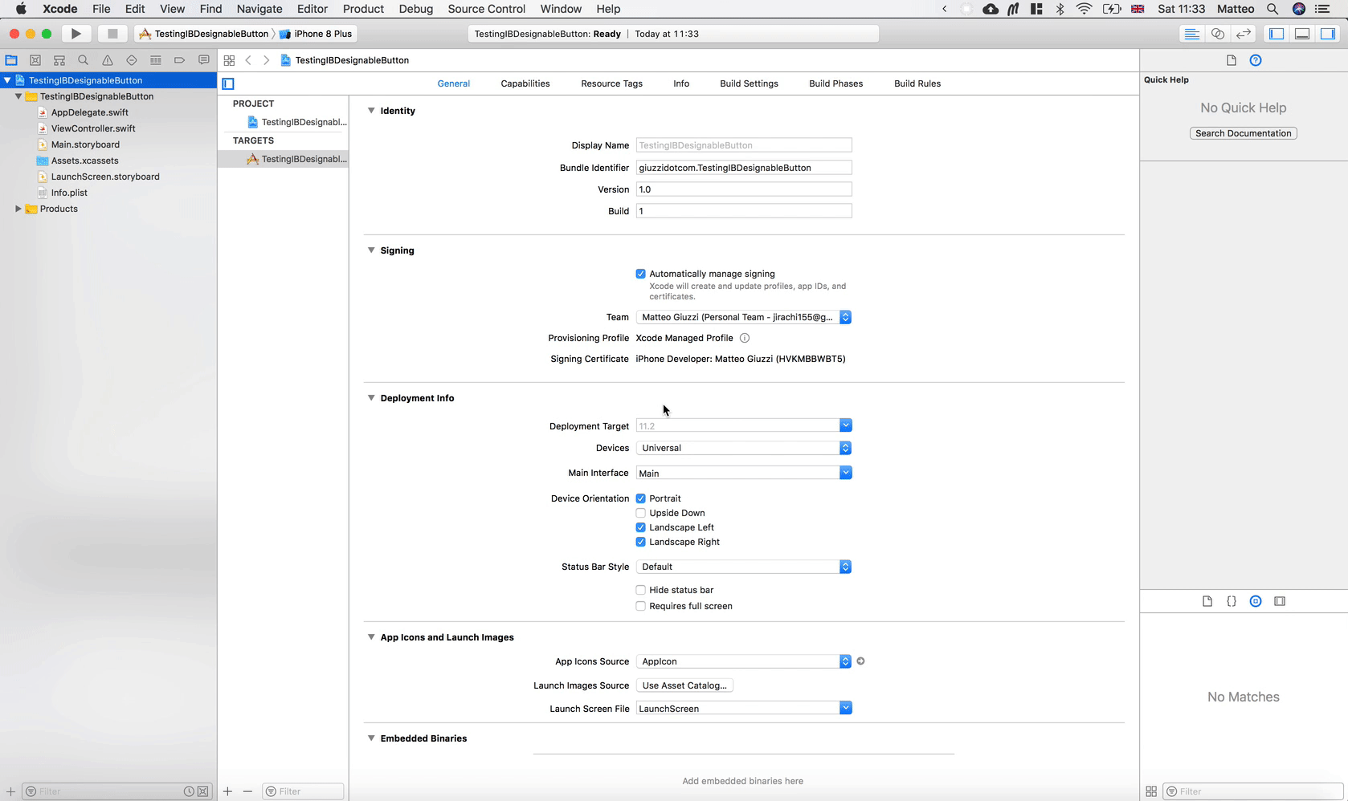Switch to the Version editor
1348x801 pixels.
1244,34
